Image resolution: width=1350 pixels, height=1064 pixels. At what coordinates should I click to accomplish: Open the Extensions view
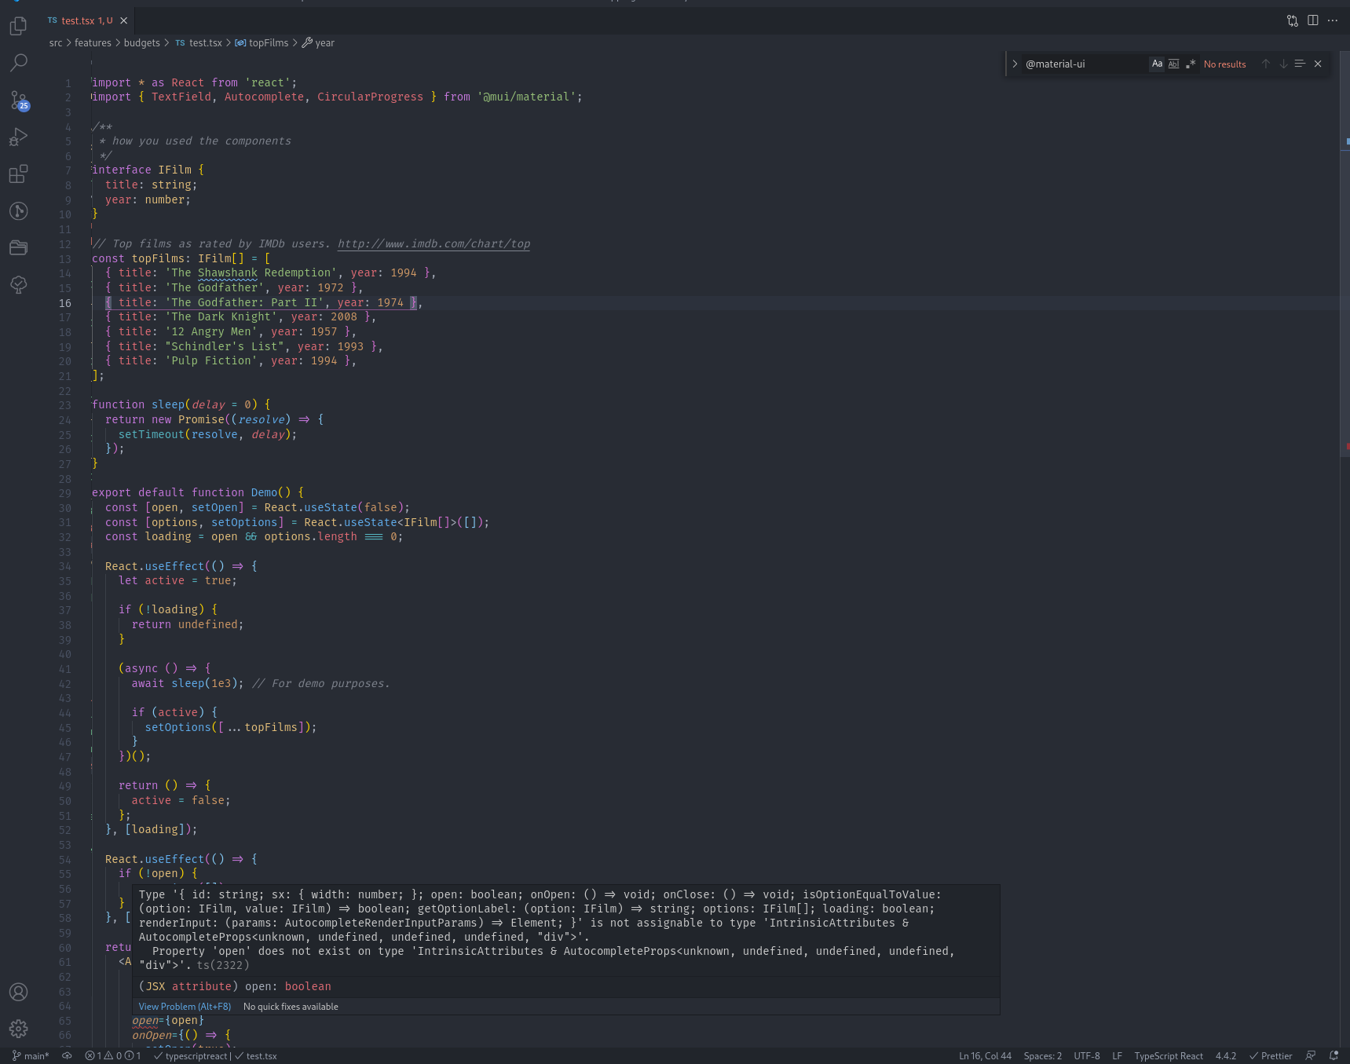18,174
